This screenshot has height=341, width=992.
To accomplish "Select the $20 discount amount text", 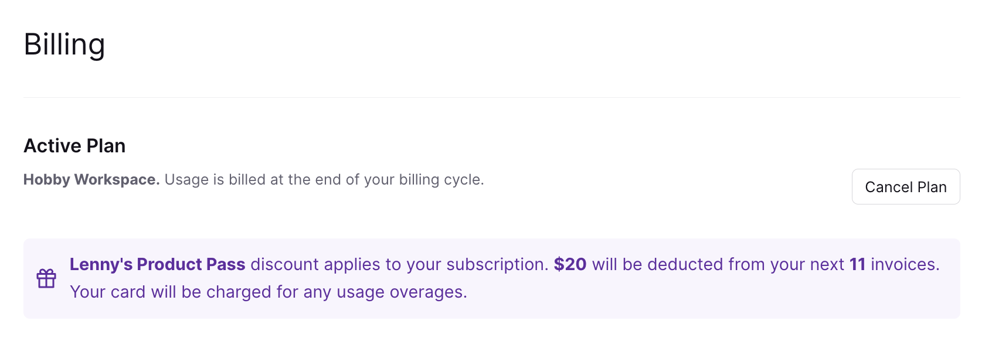I will (570, 264).
